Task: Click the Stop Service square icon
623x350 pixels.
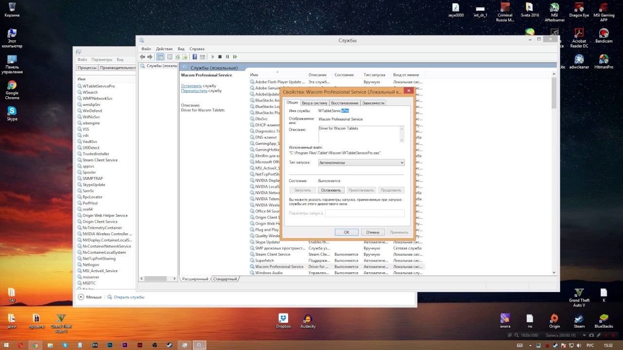Action: (220, 57)
